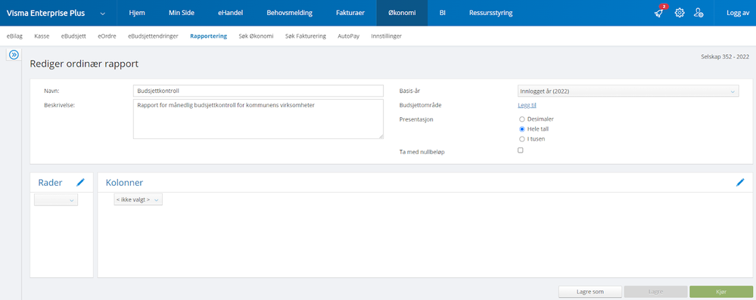Switch to the Søk Økonomi tab
756x300 pixels.
point(256,36)
